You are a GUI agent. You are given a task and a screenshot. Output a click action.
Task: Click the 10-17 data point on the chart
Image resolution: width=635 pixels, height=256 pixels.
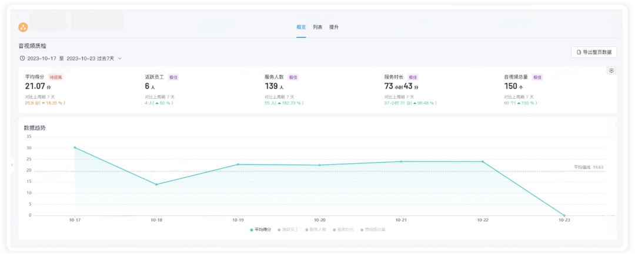75,147
